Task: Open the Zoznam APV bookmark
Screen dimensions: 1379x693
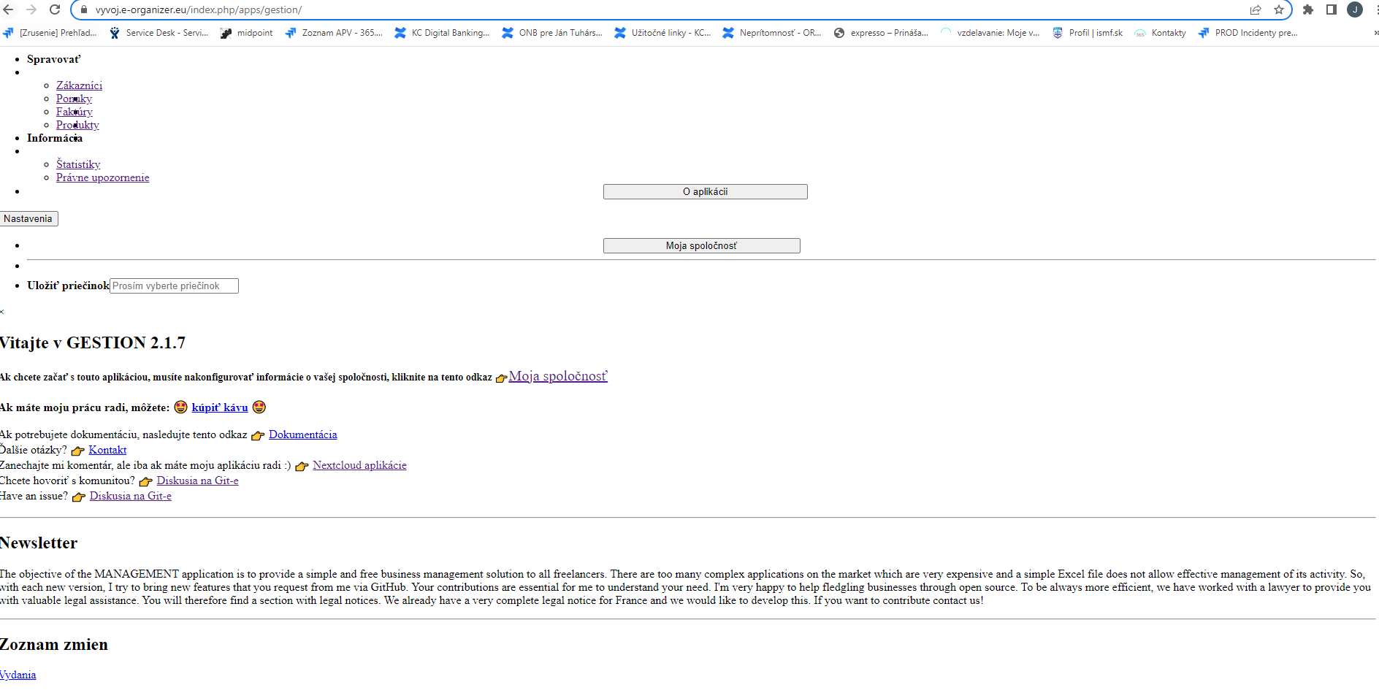Action: coord(334,33)
